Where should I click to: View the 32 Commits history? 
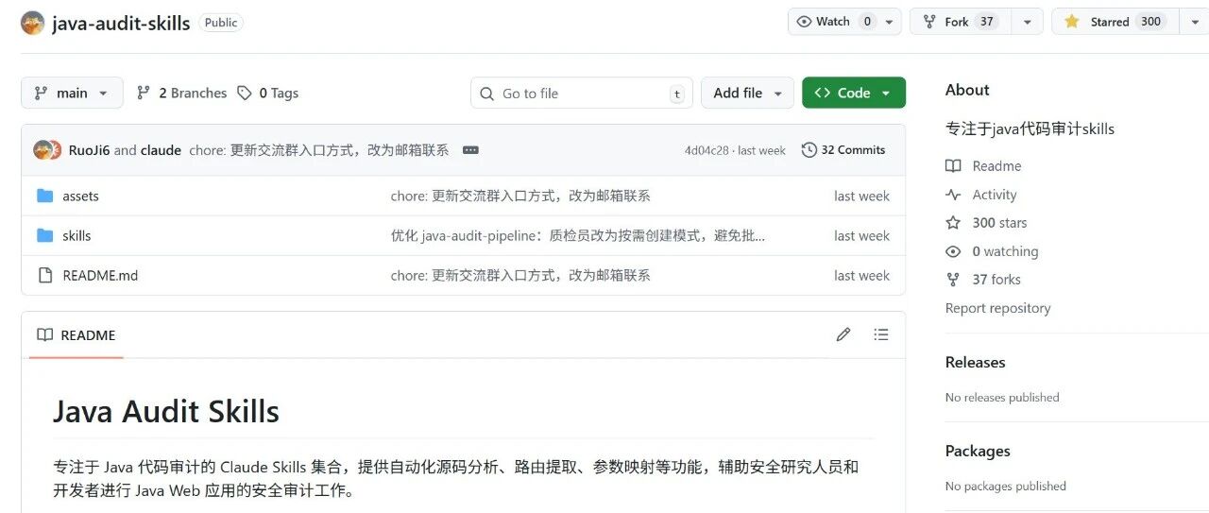(x=843, y=150)
